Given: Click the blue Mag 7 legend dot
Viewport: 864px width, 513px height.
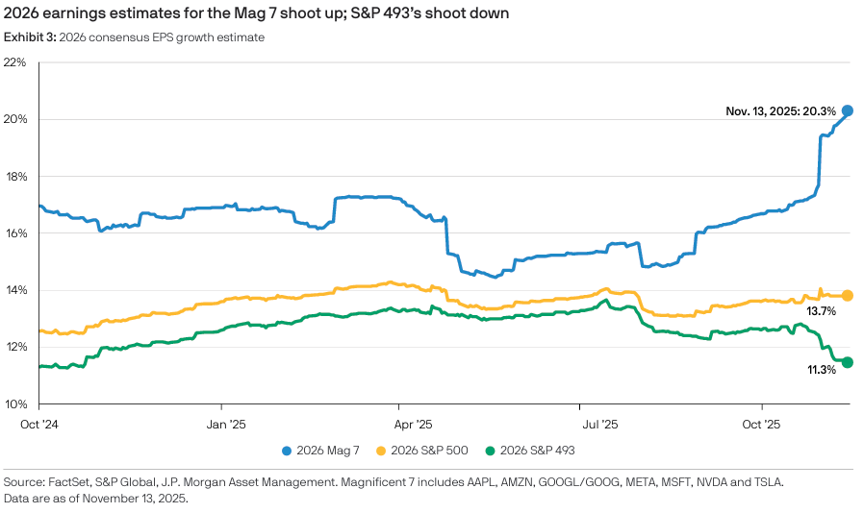Looking at the screenshot, I should (287, 450).
